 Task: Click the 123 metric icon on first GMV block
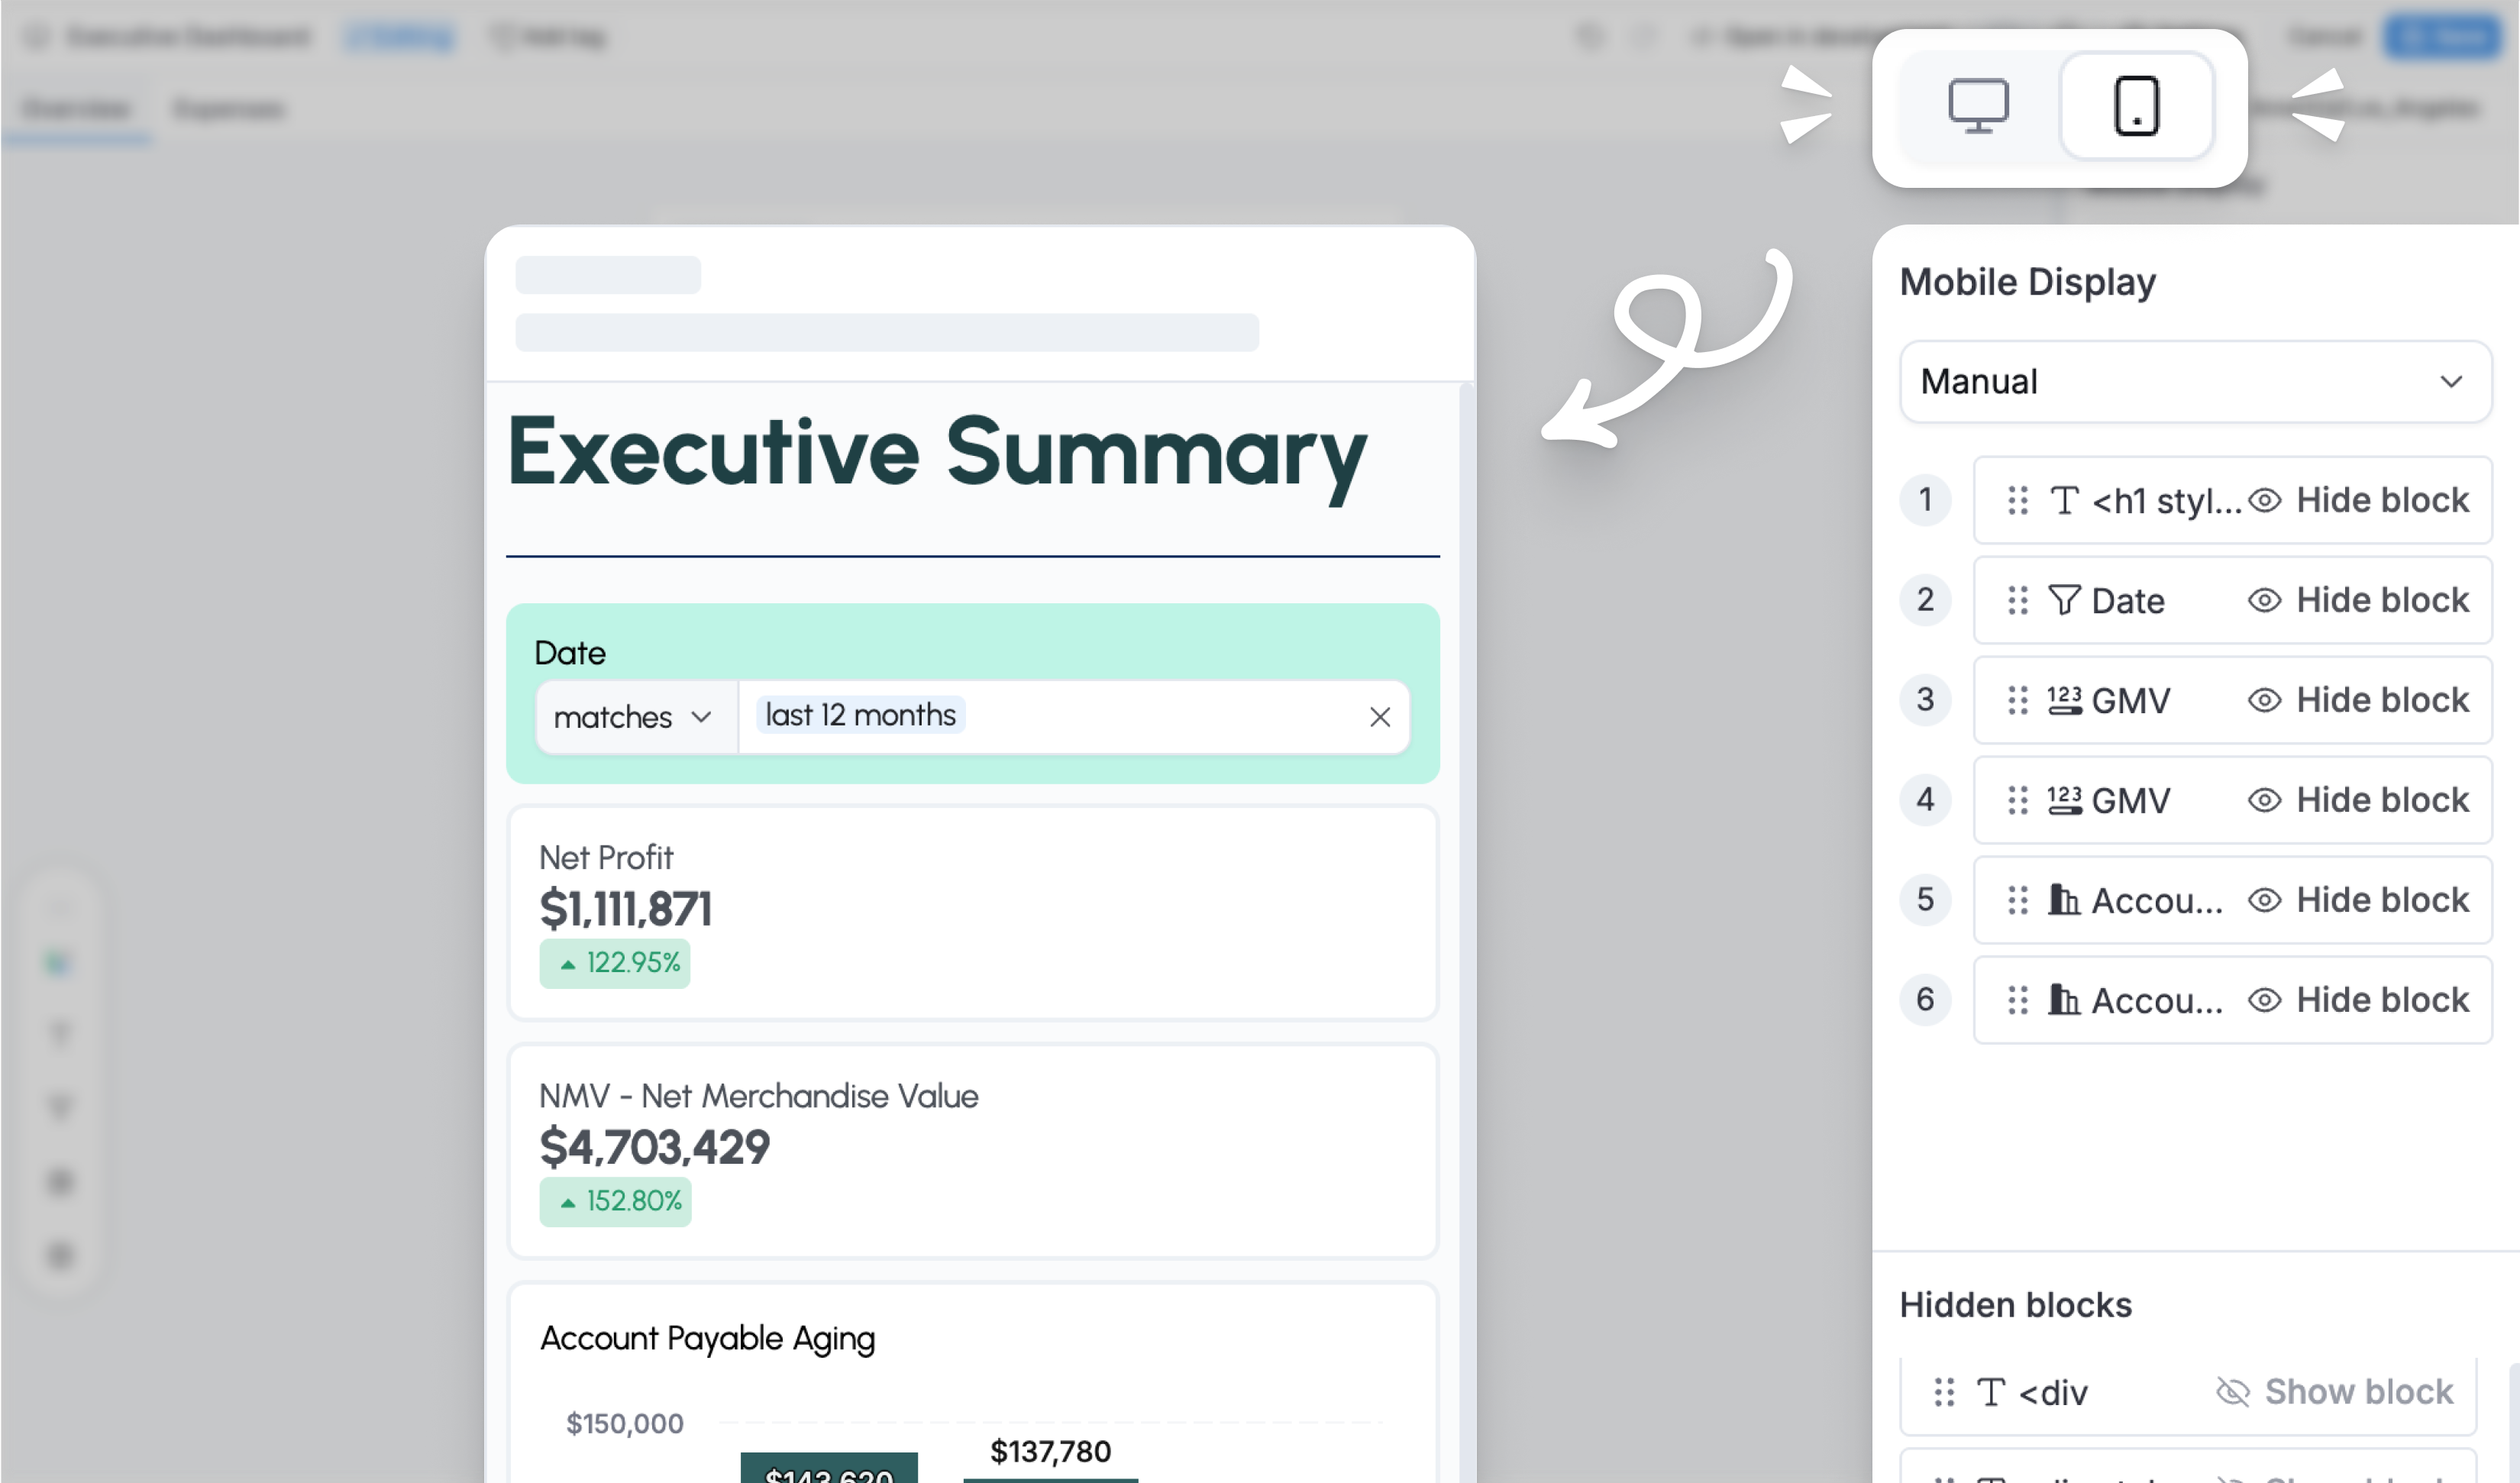pos(2065,700)
